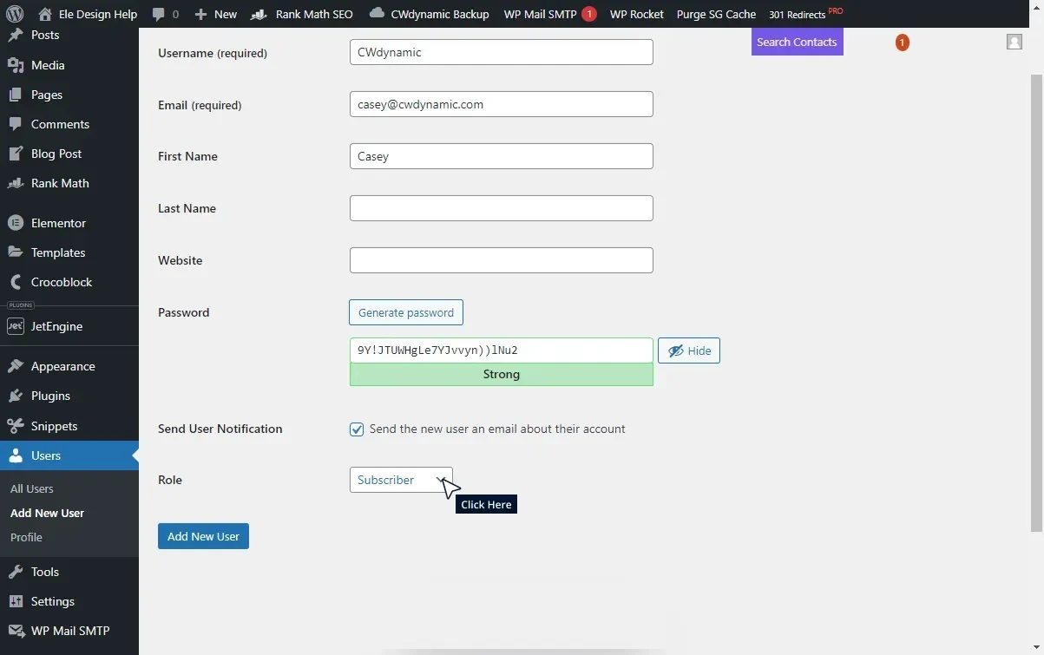The width and height of the screenshot is (1044, 655).
Task: Uncheck Send User Notification checkbox
Action: (357, 429)
